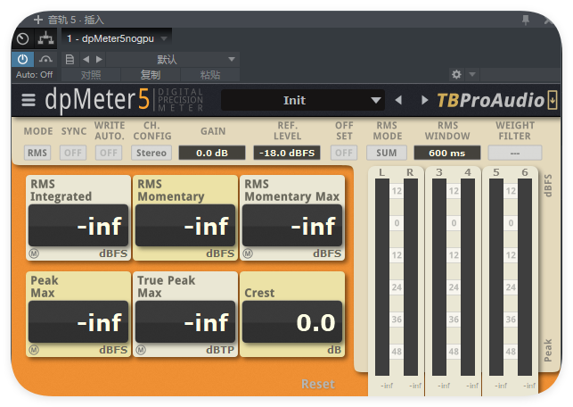The height and width of the screenshot is (407, 573).
Task: Click the RMS Momentary Max M icon
Action: pyautogui.click(x=248, y=253)
